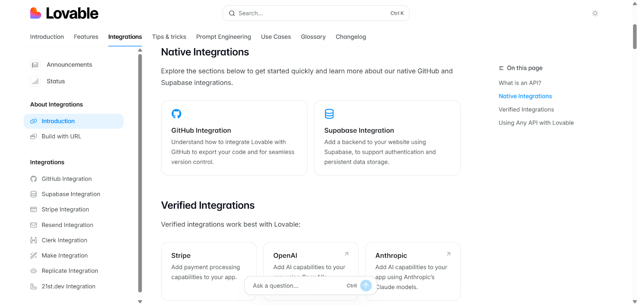Open GitHub Integration in the sidebar

point(67,179)
